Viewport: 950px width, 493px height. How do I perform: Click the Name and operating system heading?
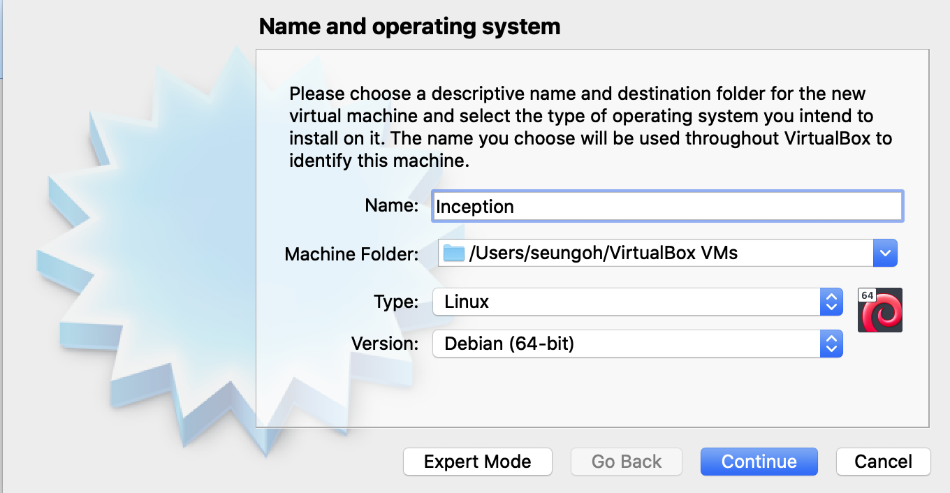[x=409, y=27]
